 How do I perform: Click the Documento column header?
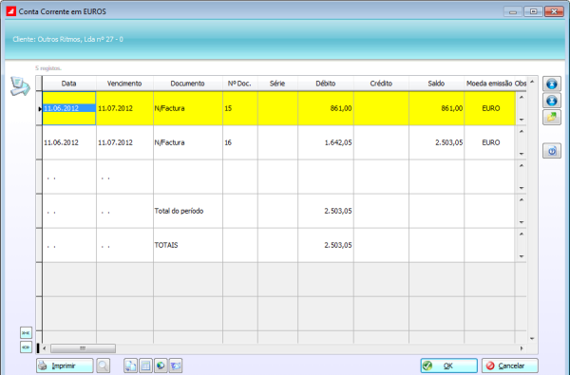tap(188, 84)
